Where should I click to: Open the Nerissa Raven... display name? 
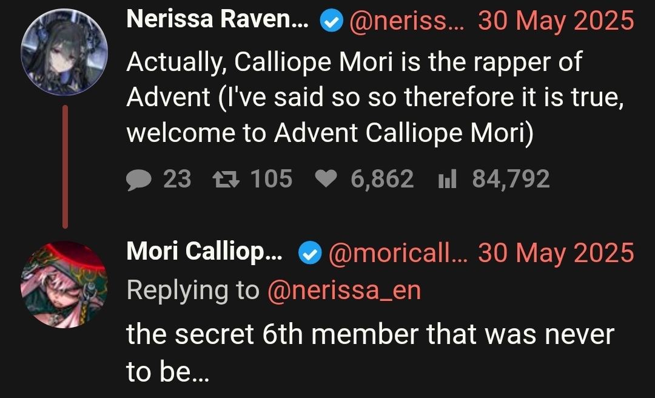[217, 19]
